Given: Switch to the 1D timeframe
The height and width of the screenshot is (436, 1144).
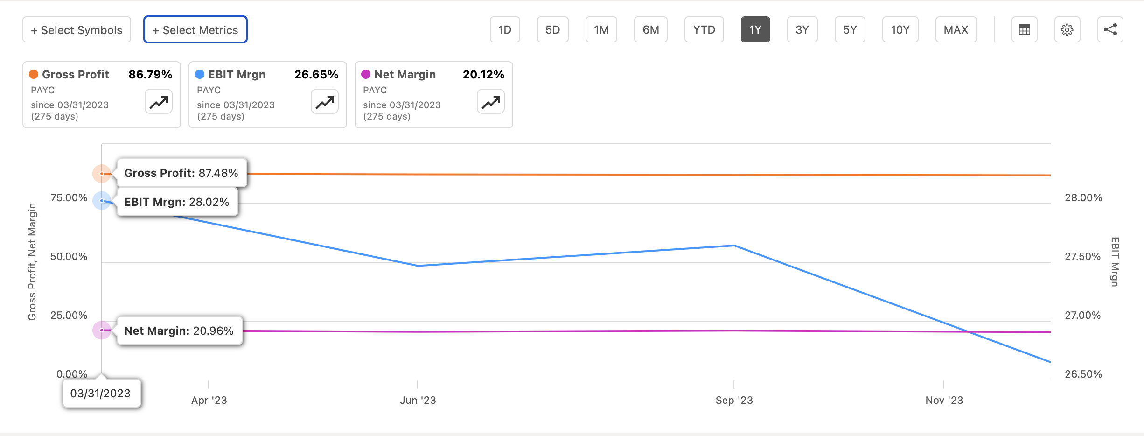Looking at the screenshot, I should [x=504, y=29].
